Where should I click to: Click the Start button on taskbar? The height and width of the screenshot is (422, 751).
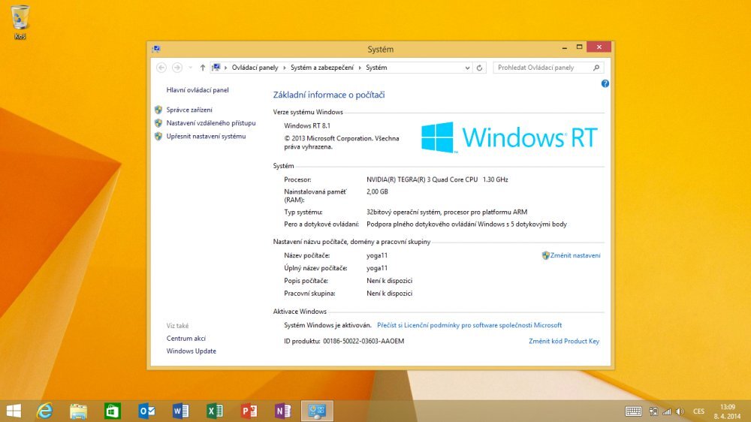(14, 411)
